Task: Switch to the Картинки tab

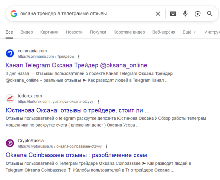Action: click(x=49, y=32)
